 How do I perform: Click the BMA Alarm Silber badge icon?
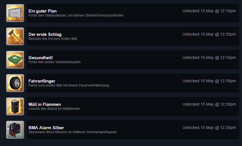point(15,130)
